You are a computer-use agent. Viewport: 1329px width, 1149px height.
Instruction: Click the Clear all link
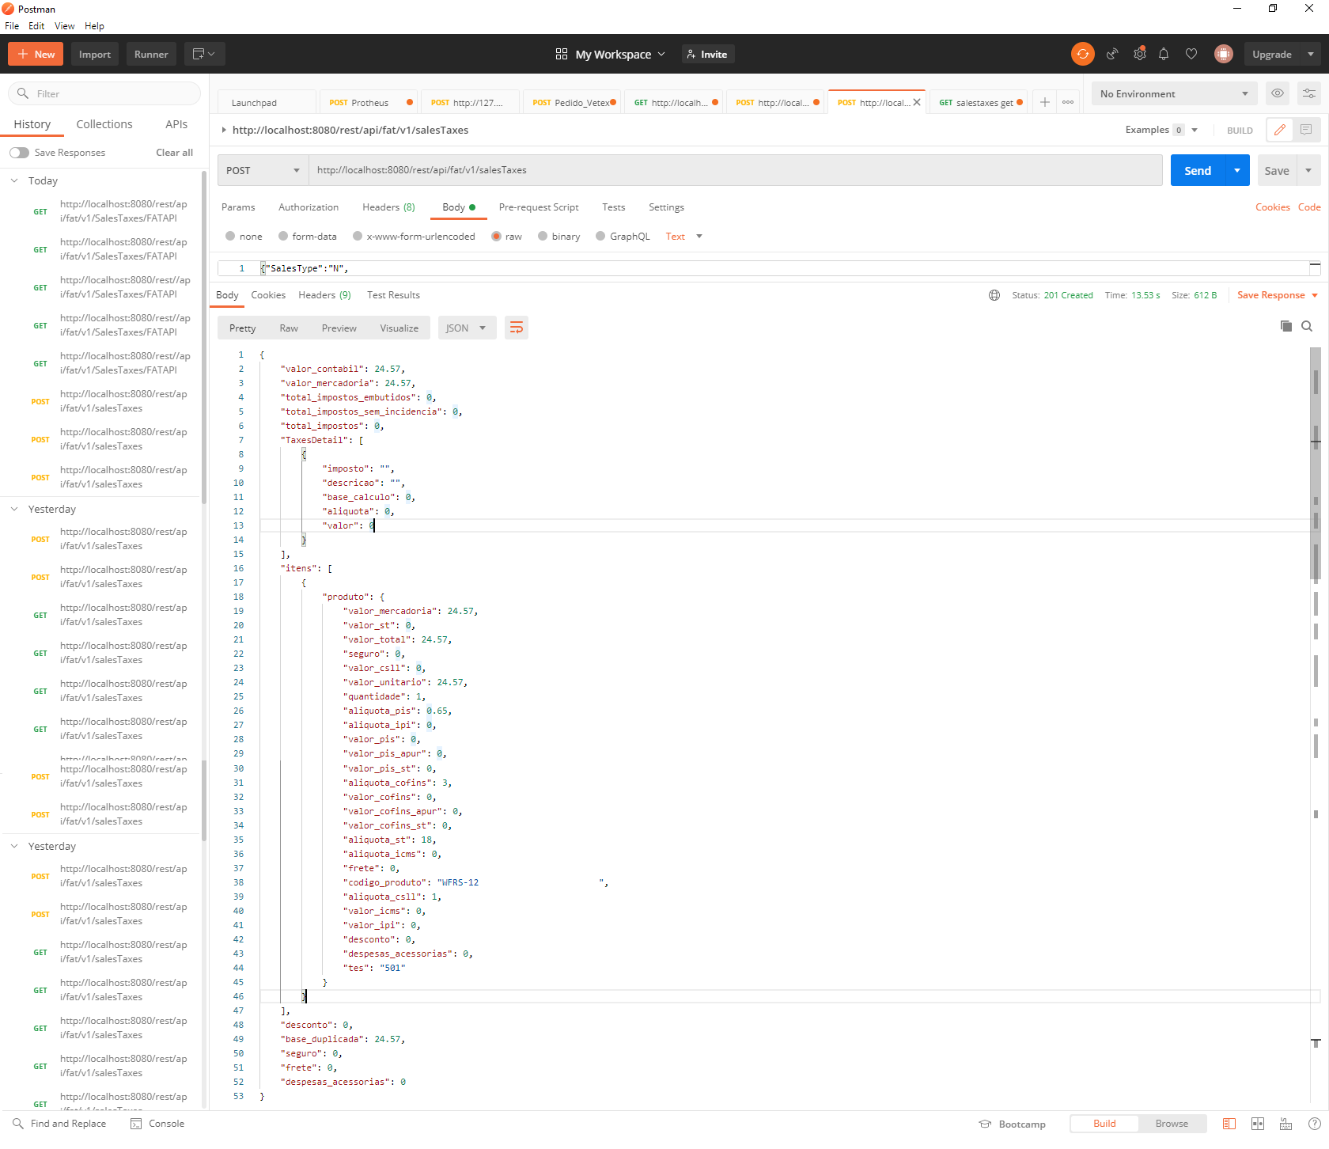(174, 153)
